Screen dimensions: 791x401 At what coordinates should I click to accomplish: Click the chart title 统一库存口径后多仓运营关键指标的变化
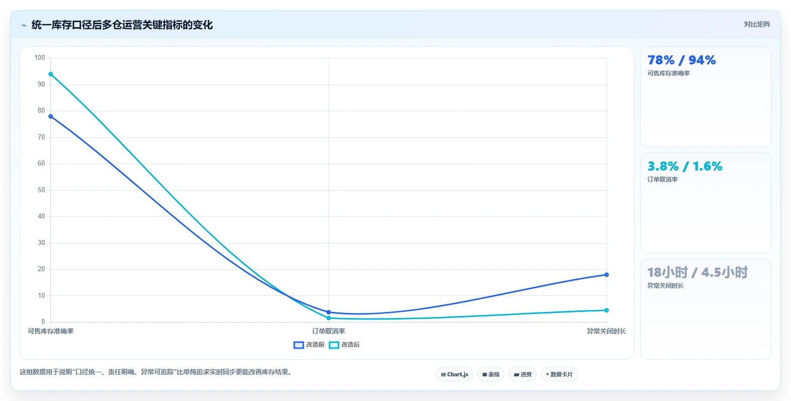[x=122, y=25]
